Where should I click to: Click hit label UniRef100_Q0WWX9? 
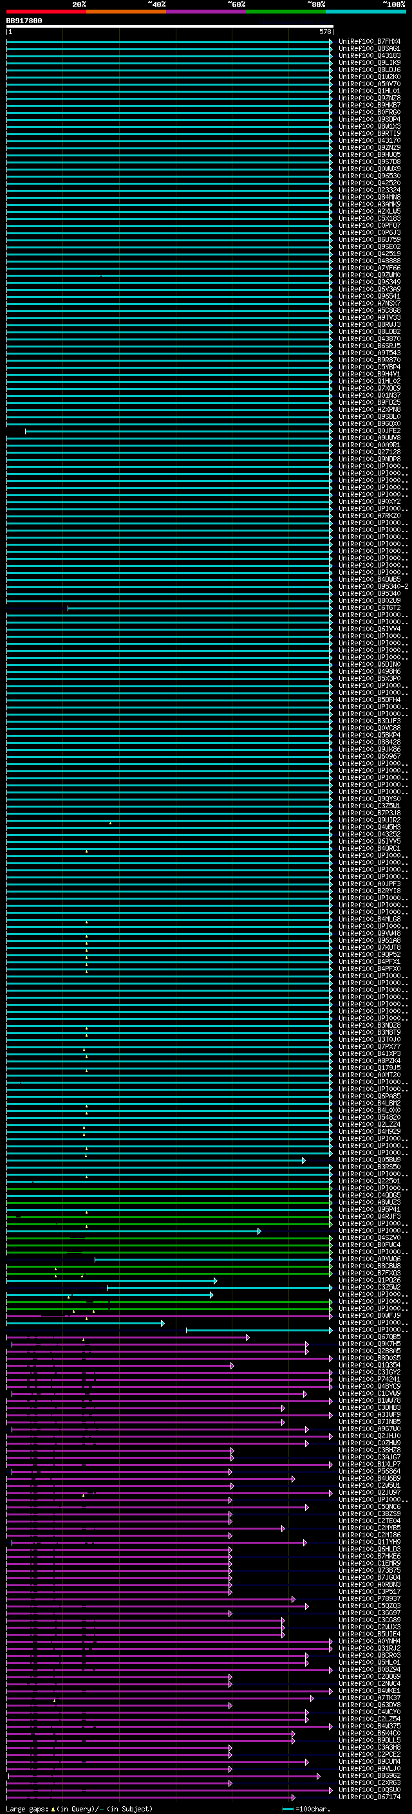[370, 169]
